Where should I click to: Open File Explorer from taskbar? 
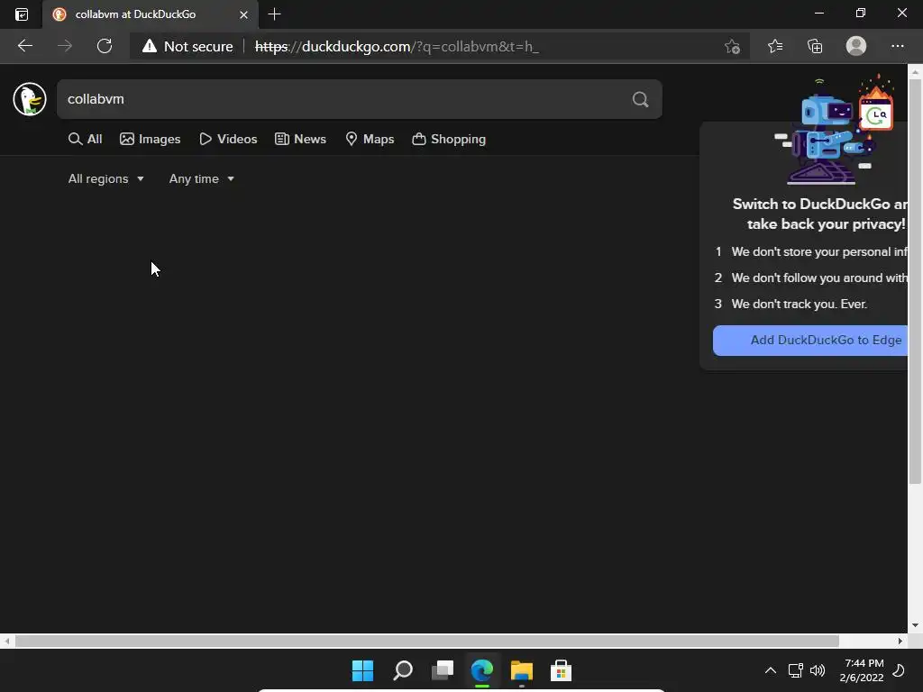(522, 670)
